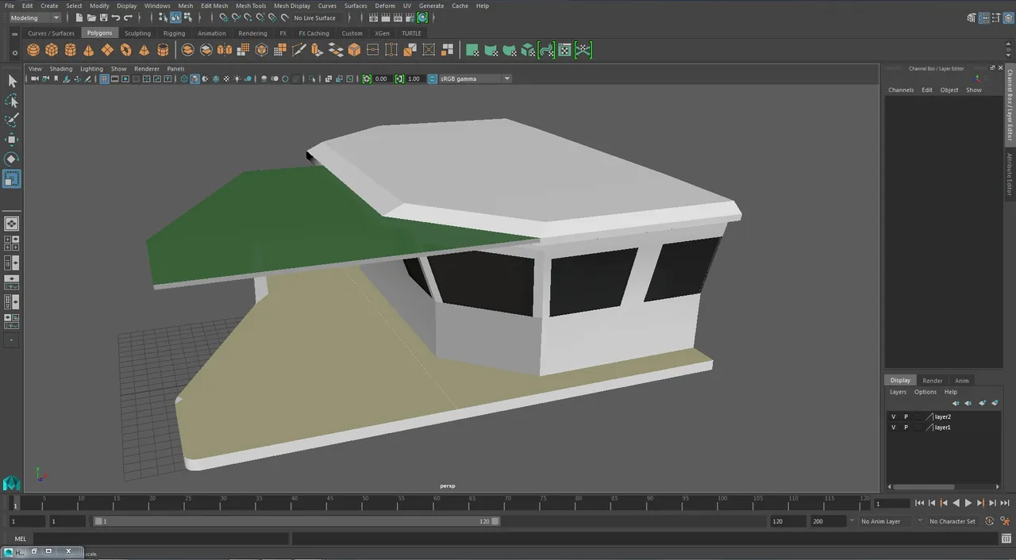The image size is (1016, 560).
Task: Toggle display type box for layer1
Action: click(x=918, y=428)
